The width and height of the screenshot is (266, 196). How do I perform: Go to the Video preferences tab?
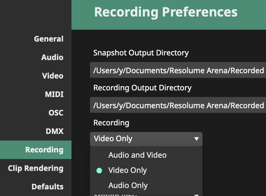point(53,76)
